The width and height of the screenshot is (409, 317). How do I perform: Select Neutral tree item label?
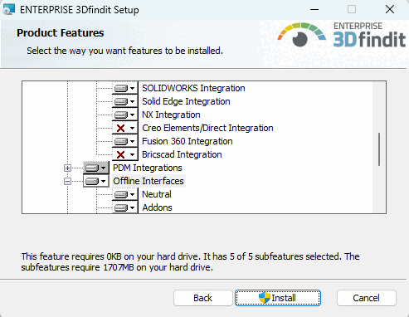pyautogui.click(x=157, y=194)
